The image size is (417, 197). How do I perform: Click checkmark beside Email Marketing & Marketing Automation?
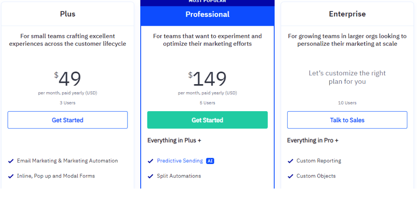(x=11, y=161)
